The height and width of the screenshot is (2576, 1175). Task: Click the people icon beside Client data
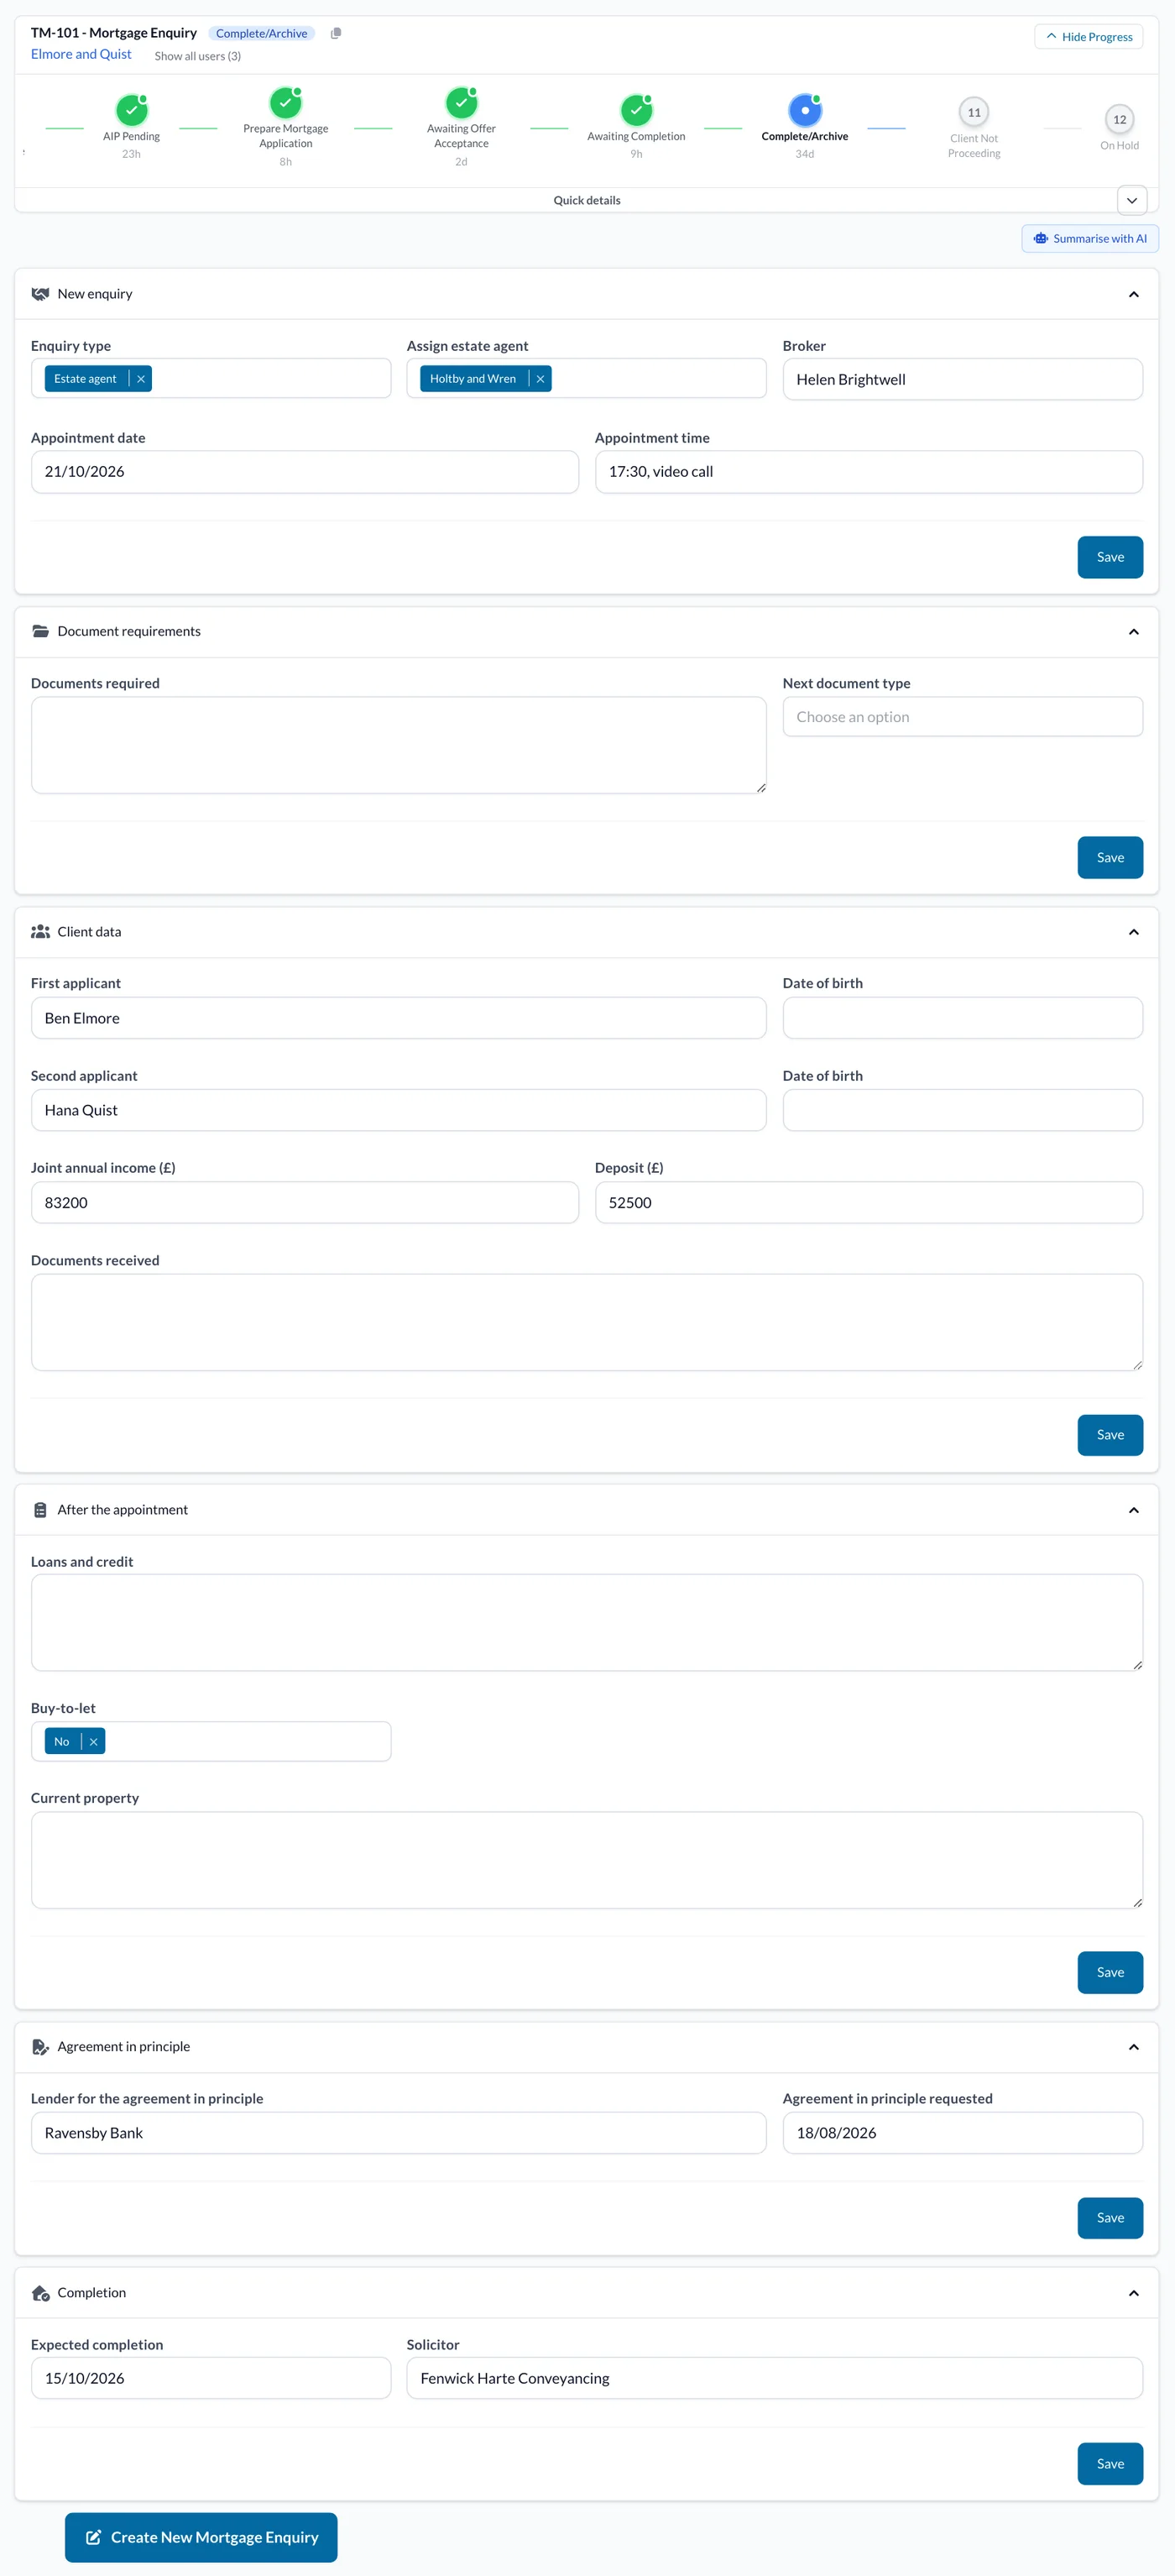click(40, 932)
